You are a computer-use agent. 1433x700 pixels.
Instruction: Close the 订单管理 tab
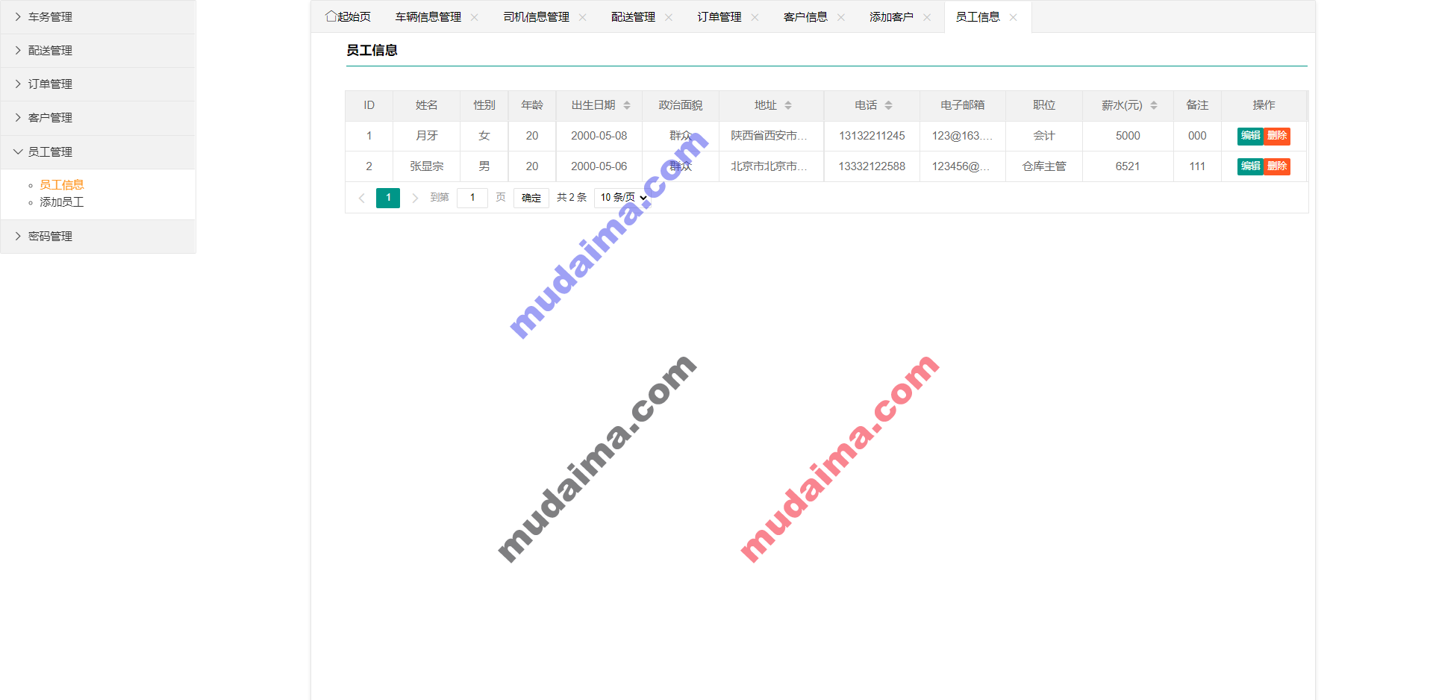(x=755, y=17)
